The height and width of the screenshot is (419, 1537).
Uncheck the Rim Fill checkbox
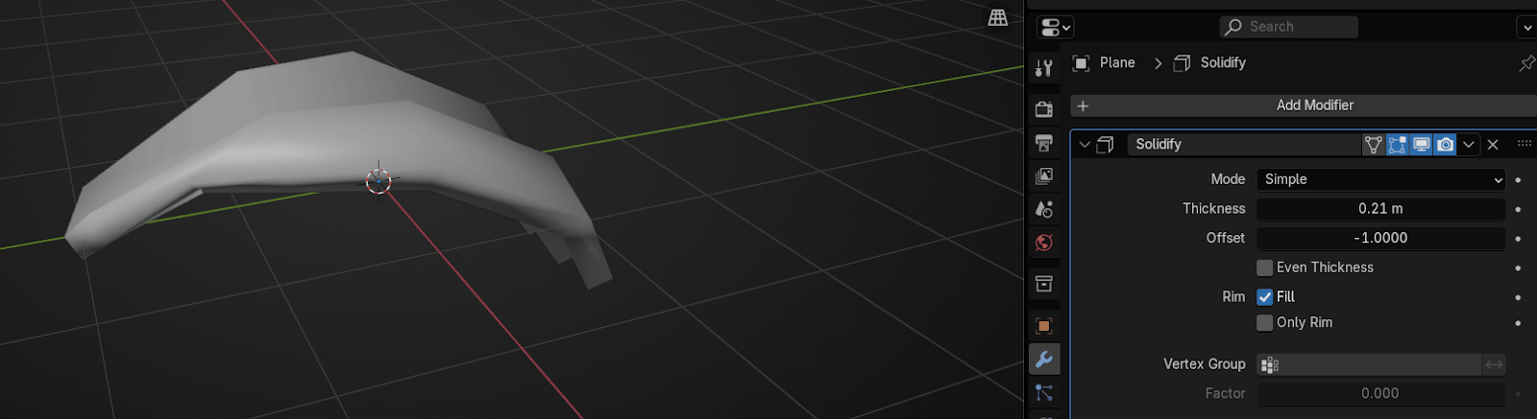coord(1265,297)
